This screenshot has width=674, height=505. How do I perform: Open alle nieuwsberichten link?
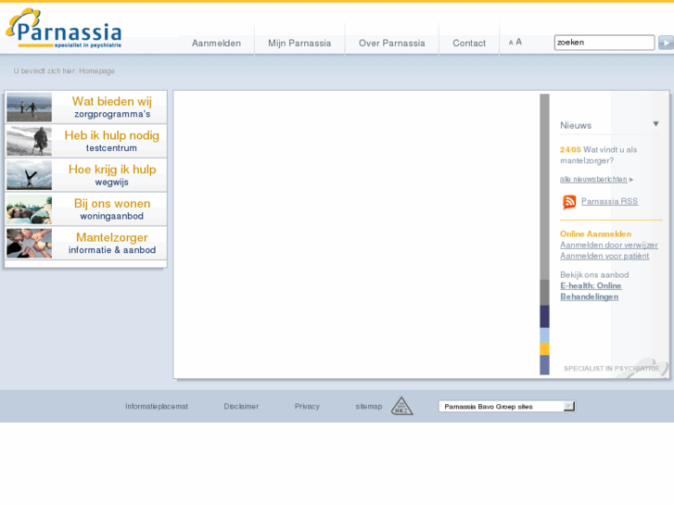tap(593, 179)
